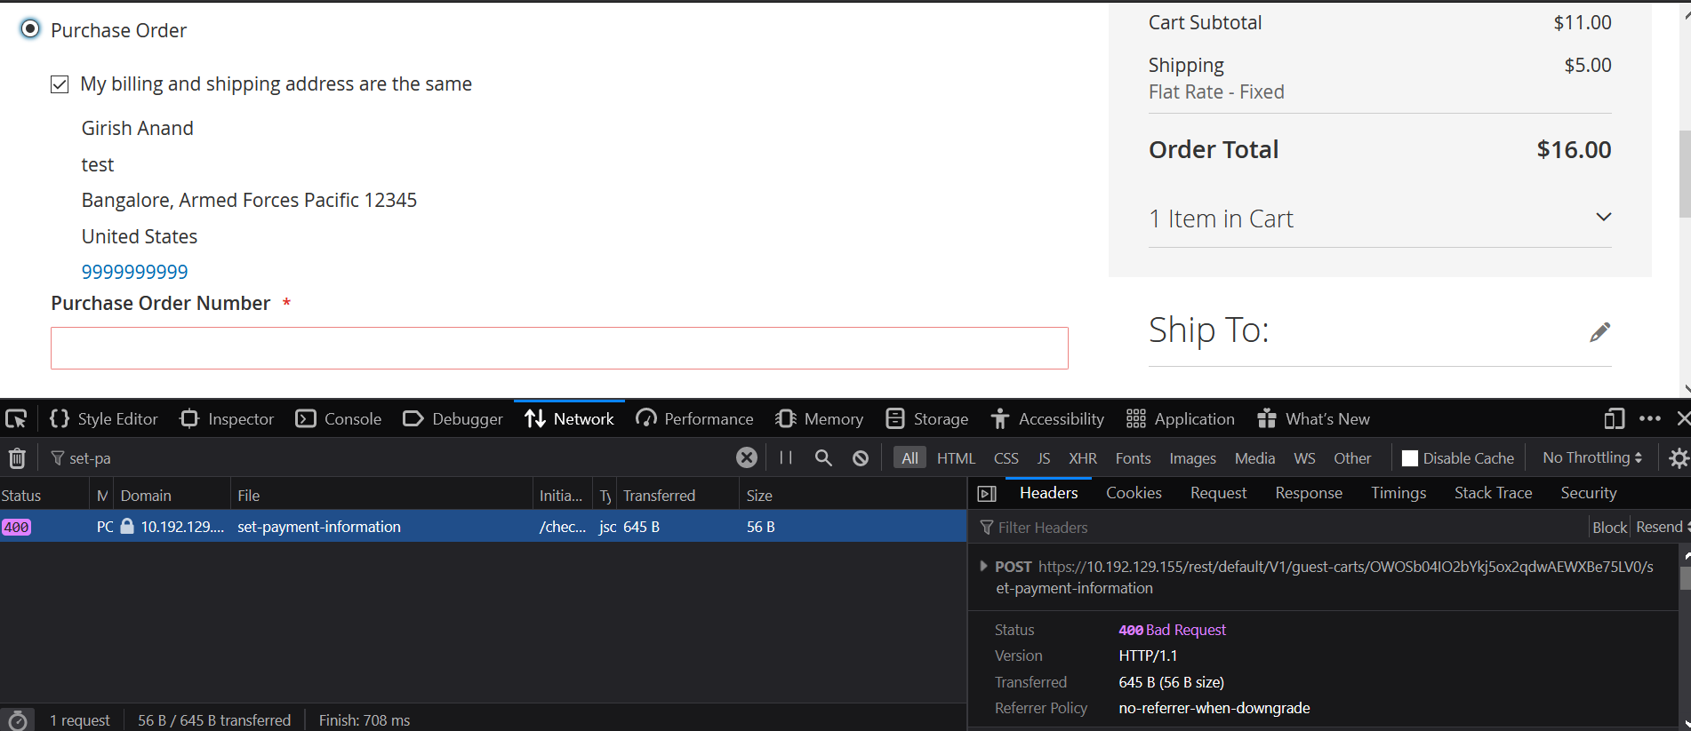Expand the 1 Item in Cart chevron
This screenshot has width=1691, height=731.
(1603, 218)
